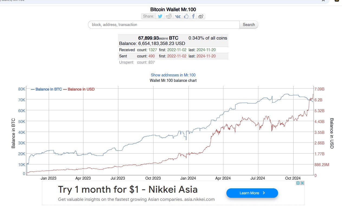Bookmark the page with the star icon
342x210 pixels.
(x=323, y=1)
